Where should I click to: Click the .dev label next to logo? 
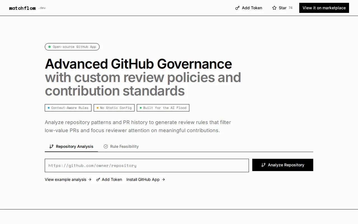[x=42, y=8]
